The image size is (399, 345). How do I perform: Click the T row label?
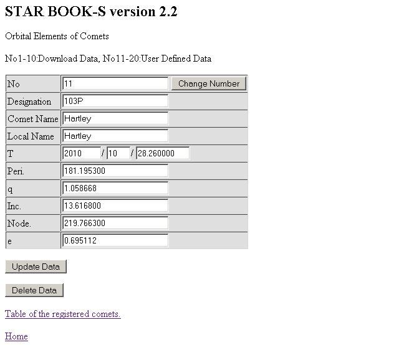11,154
